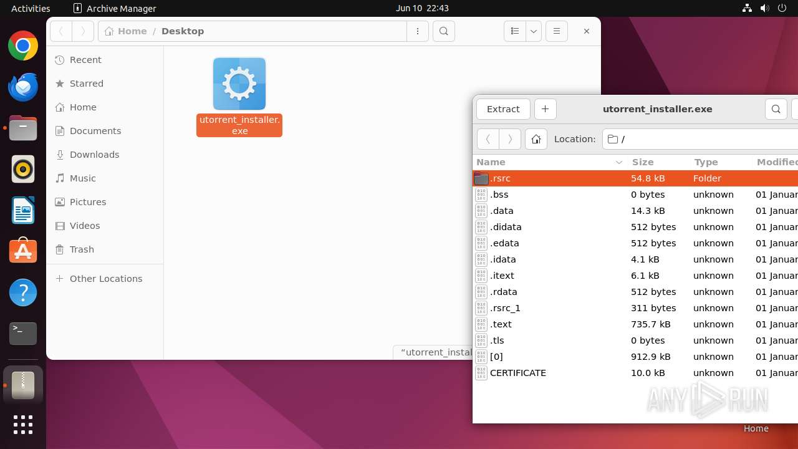This screenshot has height=449, width=798.
Task: Select the .idata file row
Action: click(635, 259)
